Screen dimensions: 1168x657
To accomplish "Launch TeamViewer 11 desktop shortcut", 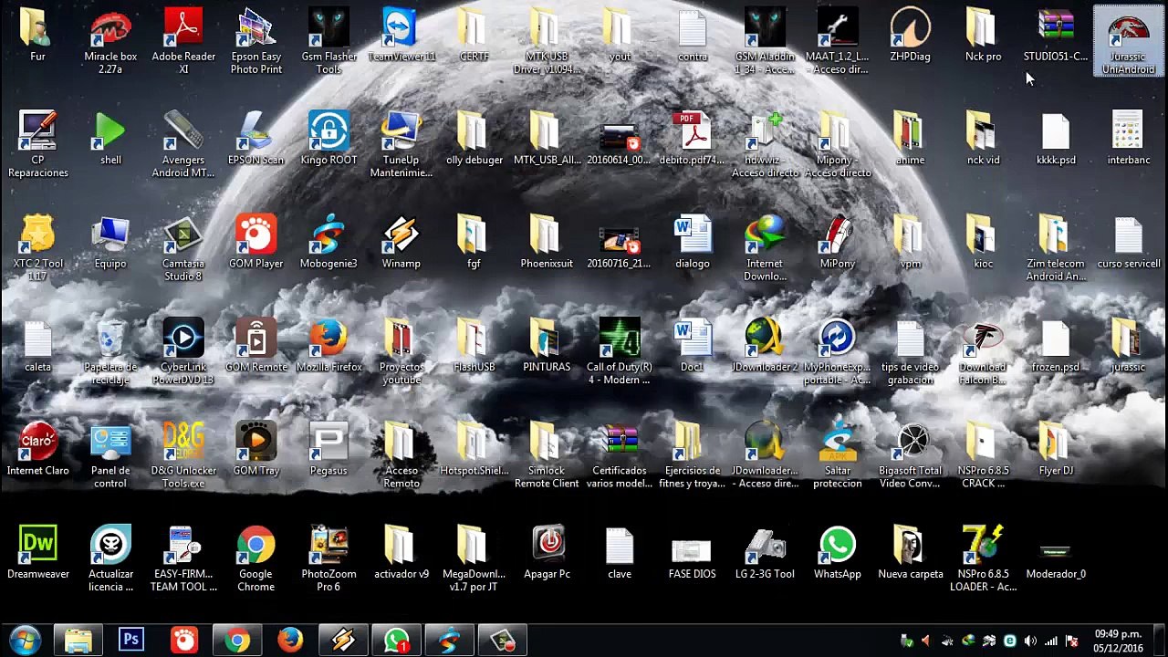I will tap(401, 35).
